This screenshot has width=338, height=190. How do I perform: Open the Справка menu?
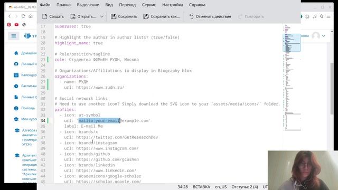pyautogui.click(x=197, y=5)
